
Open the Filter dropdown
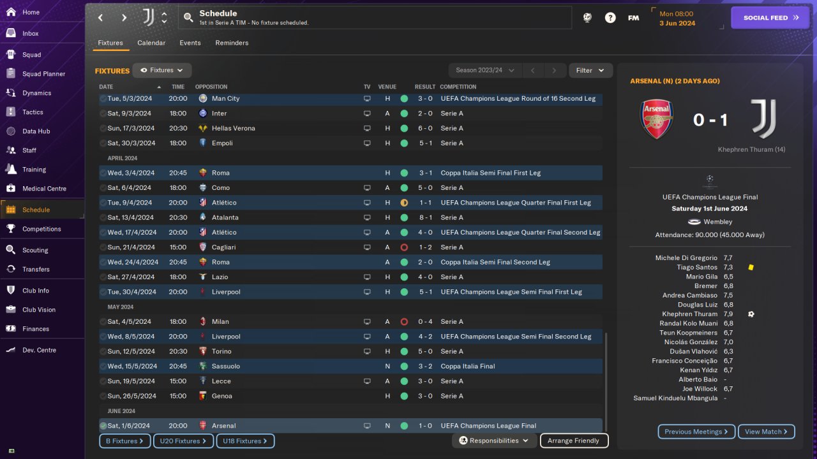[590, 70]
